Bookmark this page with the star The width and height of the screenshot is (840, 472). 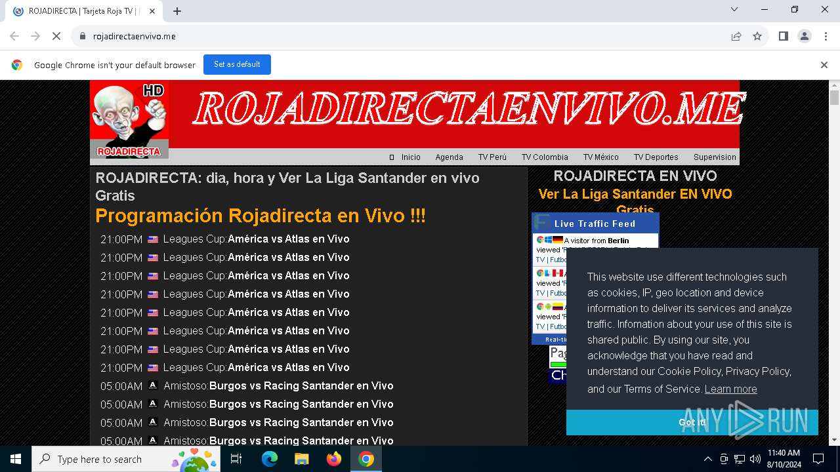pyautogui.click(x=757, y=37)
